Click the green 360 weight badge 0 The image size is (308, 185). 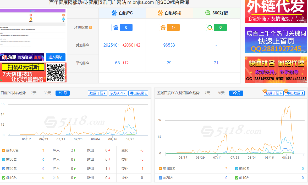pyautogui.click(x=216, y=27)
